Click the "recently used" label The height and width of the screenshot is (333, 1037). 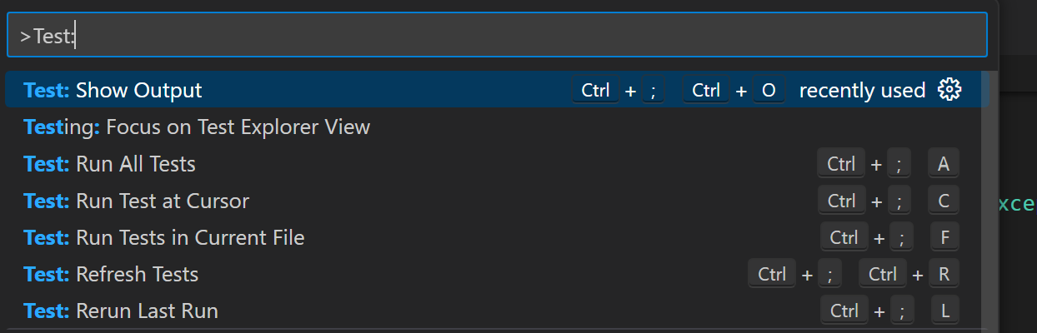coord(862,90)
